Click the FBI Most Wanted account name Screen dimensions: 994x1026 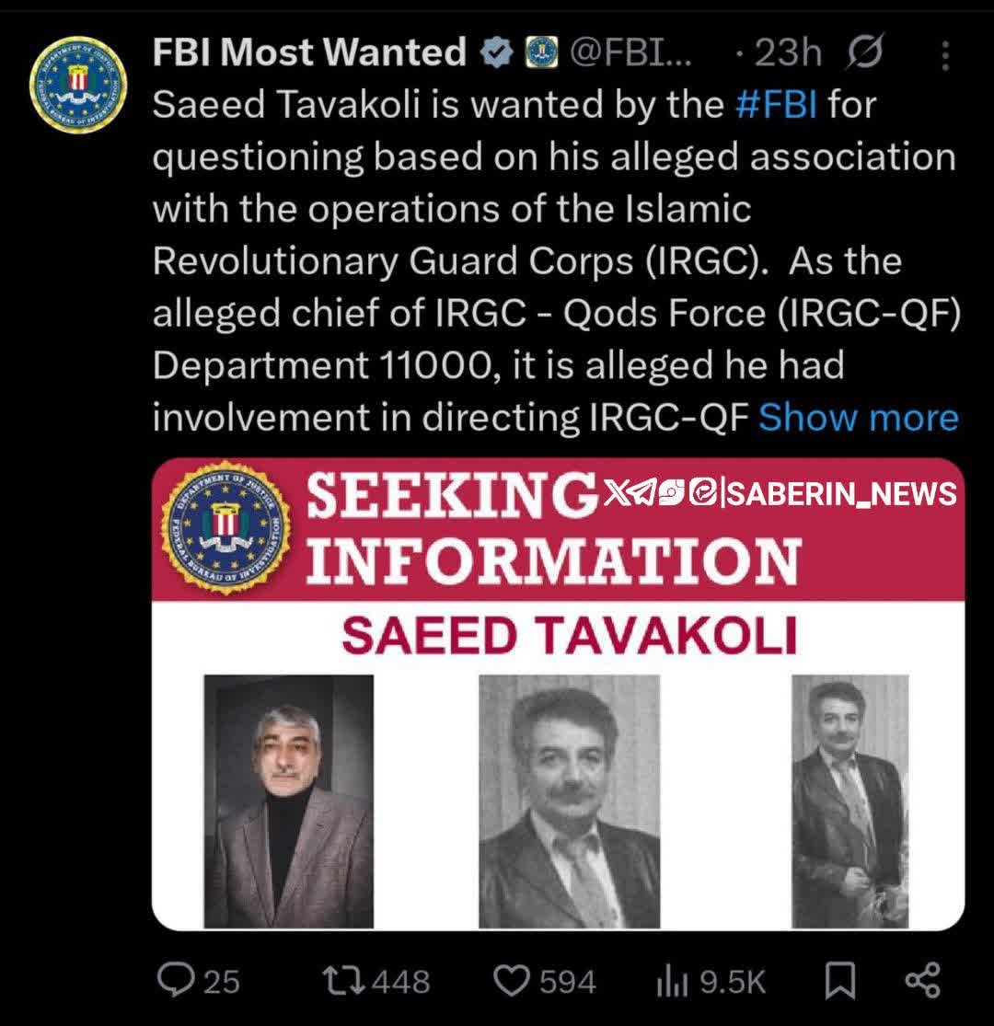pyautogui.click(x=309, y=53)
